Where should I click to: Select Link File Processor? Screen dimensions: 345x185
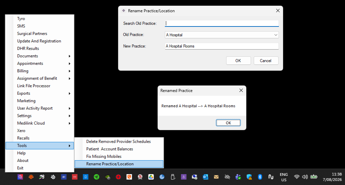(40, 86)
